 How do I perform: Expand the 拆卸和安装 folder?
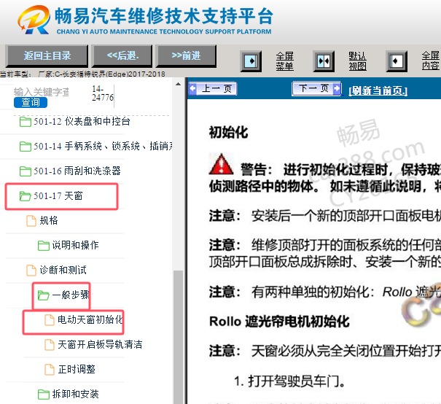pos(75,394)
